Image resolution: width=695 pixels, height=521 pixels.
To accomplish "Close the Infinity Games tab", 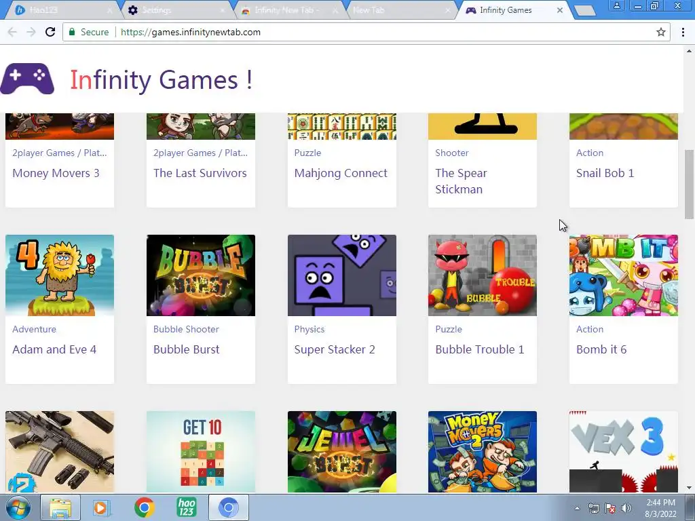I will point(560,10).
